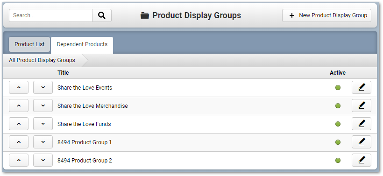The image size is (383, 176).
Task: Open the 8494 Product Group 2 row title
Action: pyautogui.click(x=85, y=161)
